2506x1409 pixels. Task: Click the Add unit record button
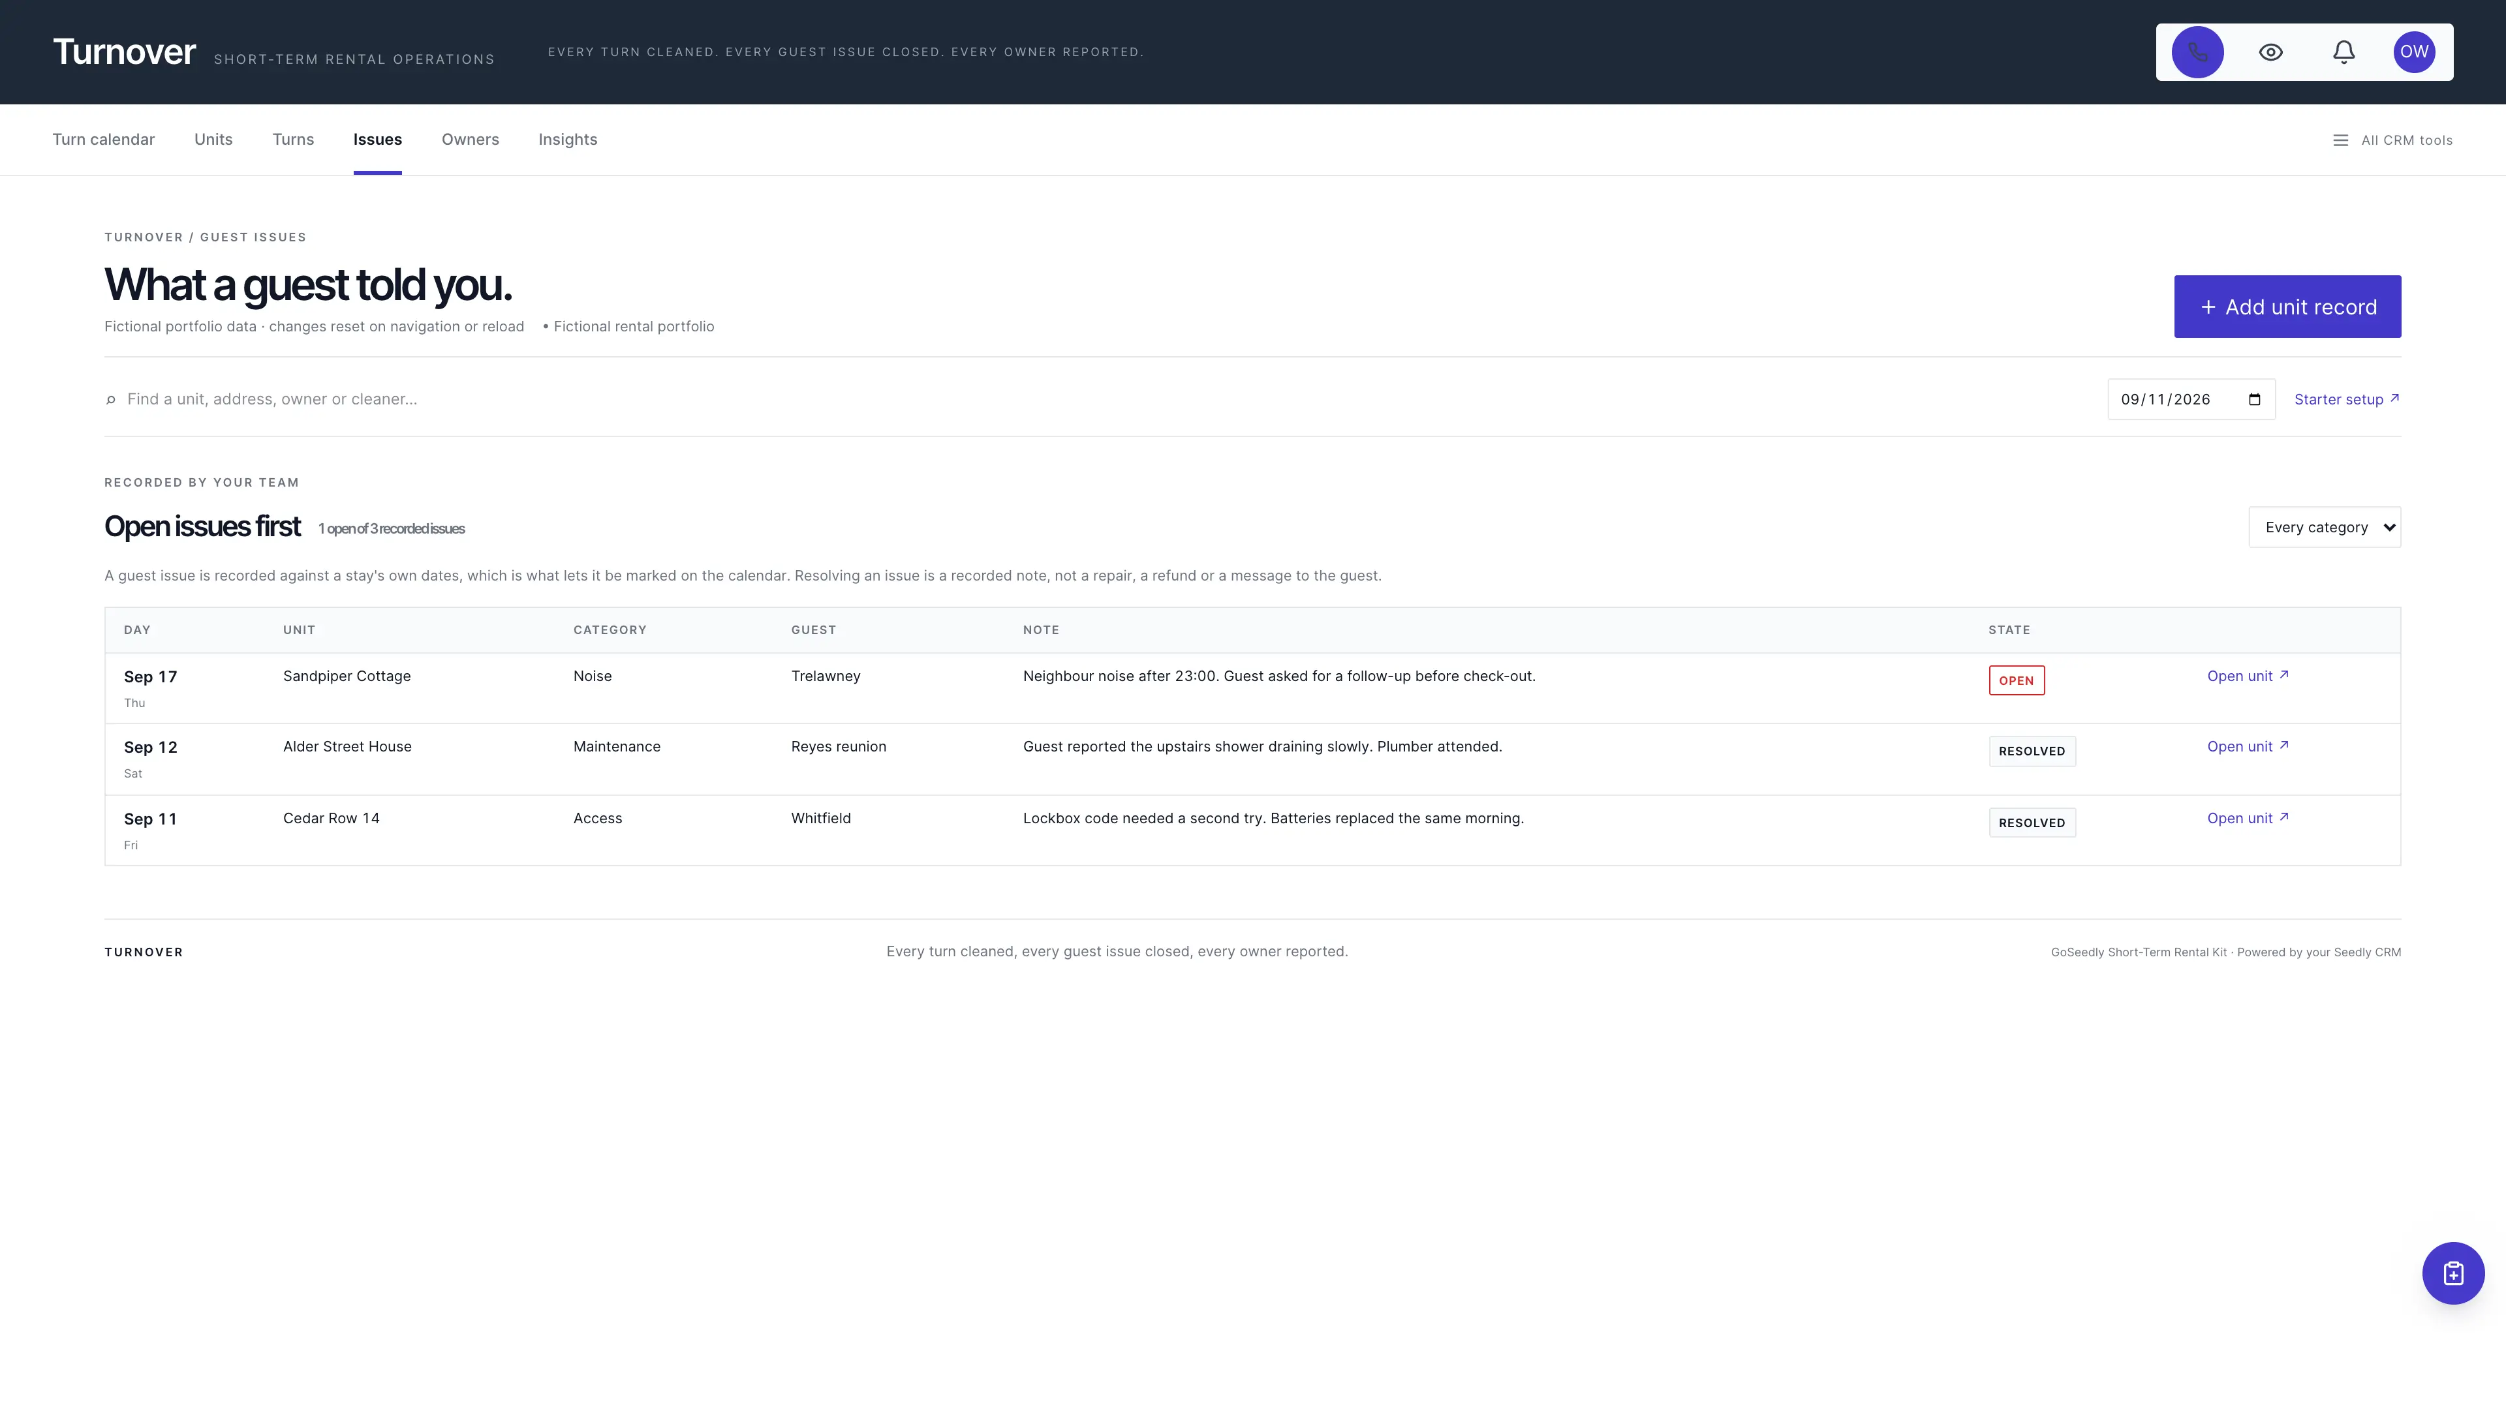click(x=2287, y=307)
